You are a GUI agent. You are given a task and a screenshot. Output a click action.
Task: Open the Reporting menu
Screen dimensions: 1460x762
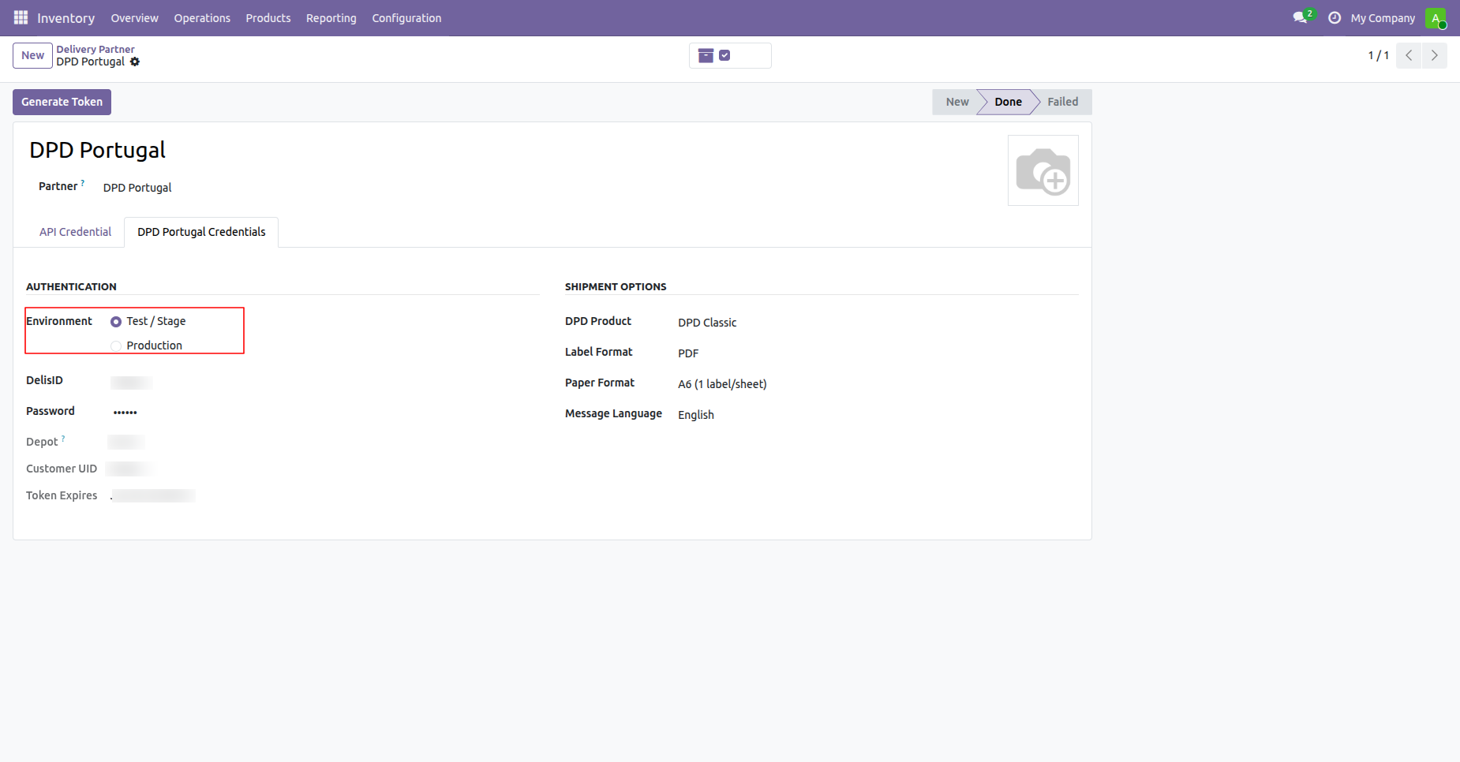pos(331,18)
